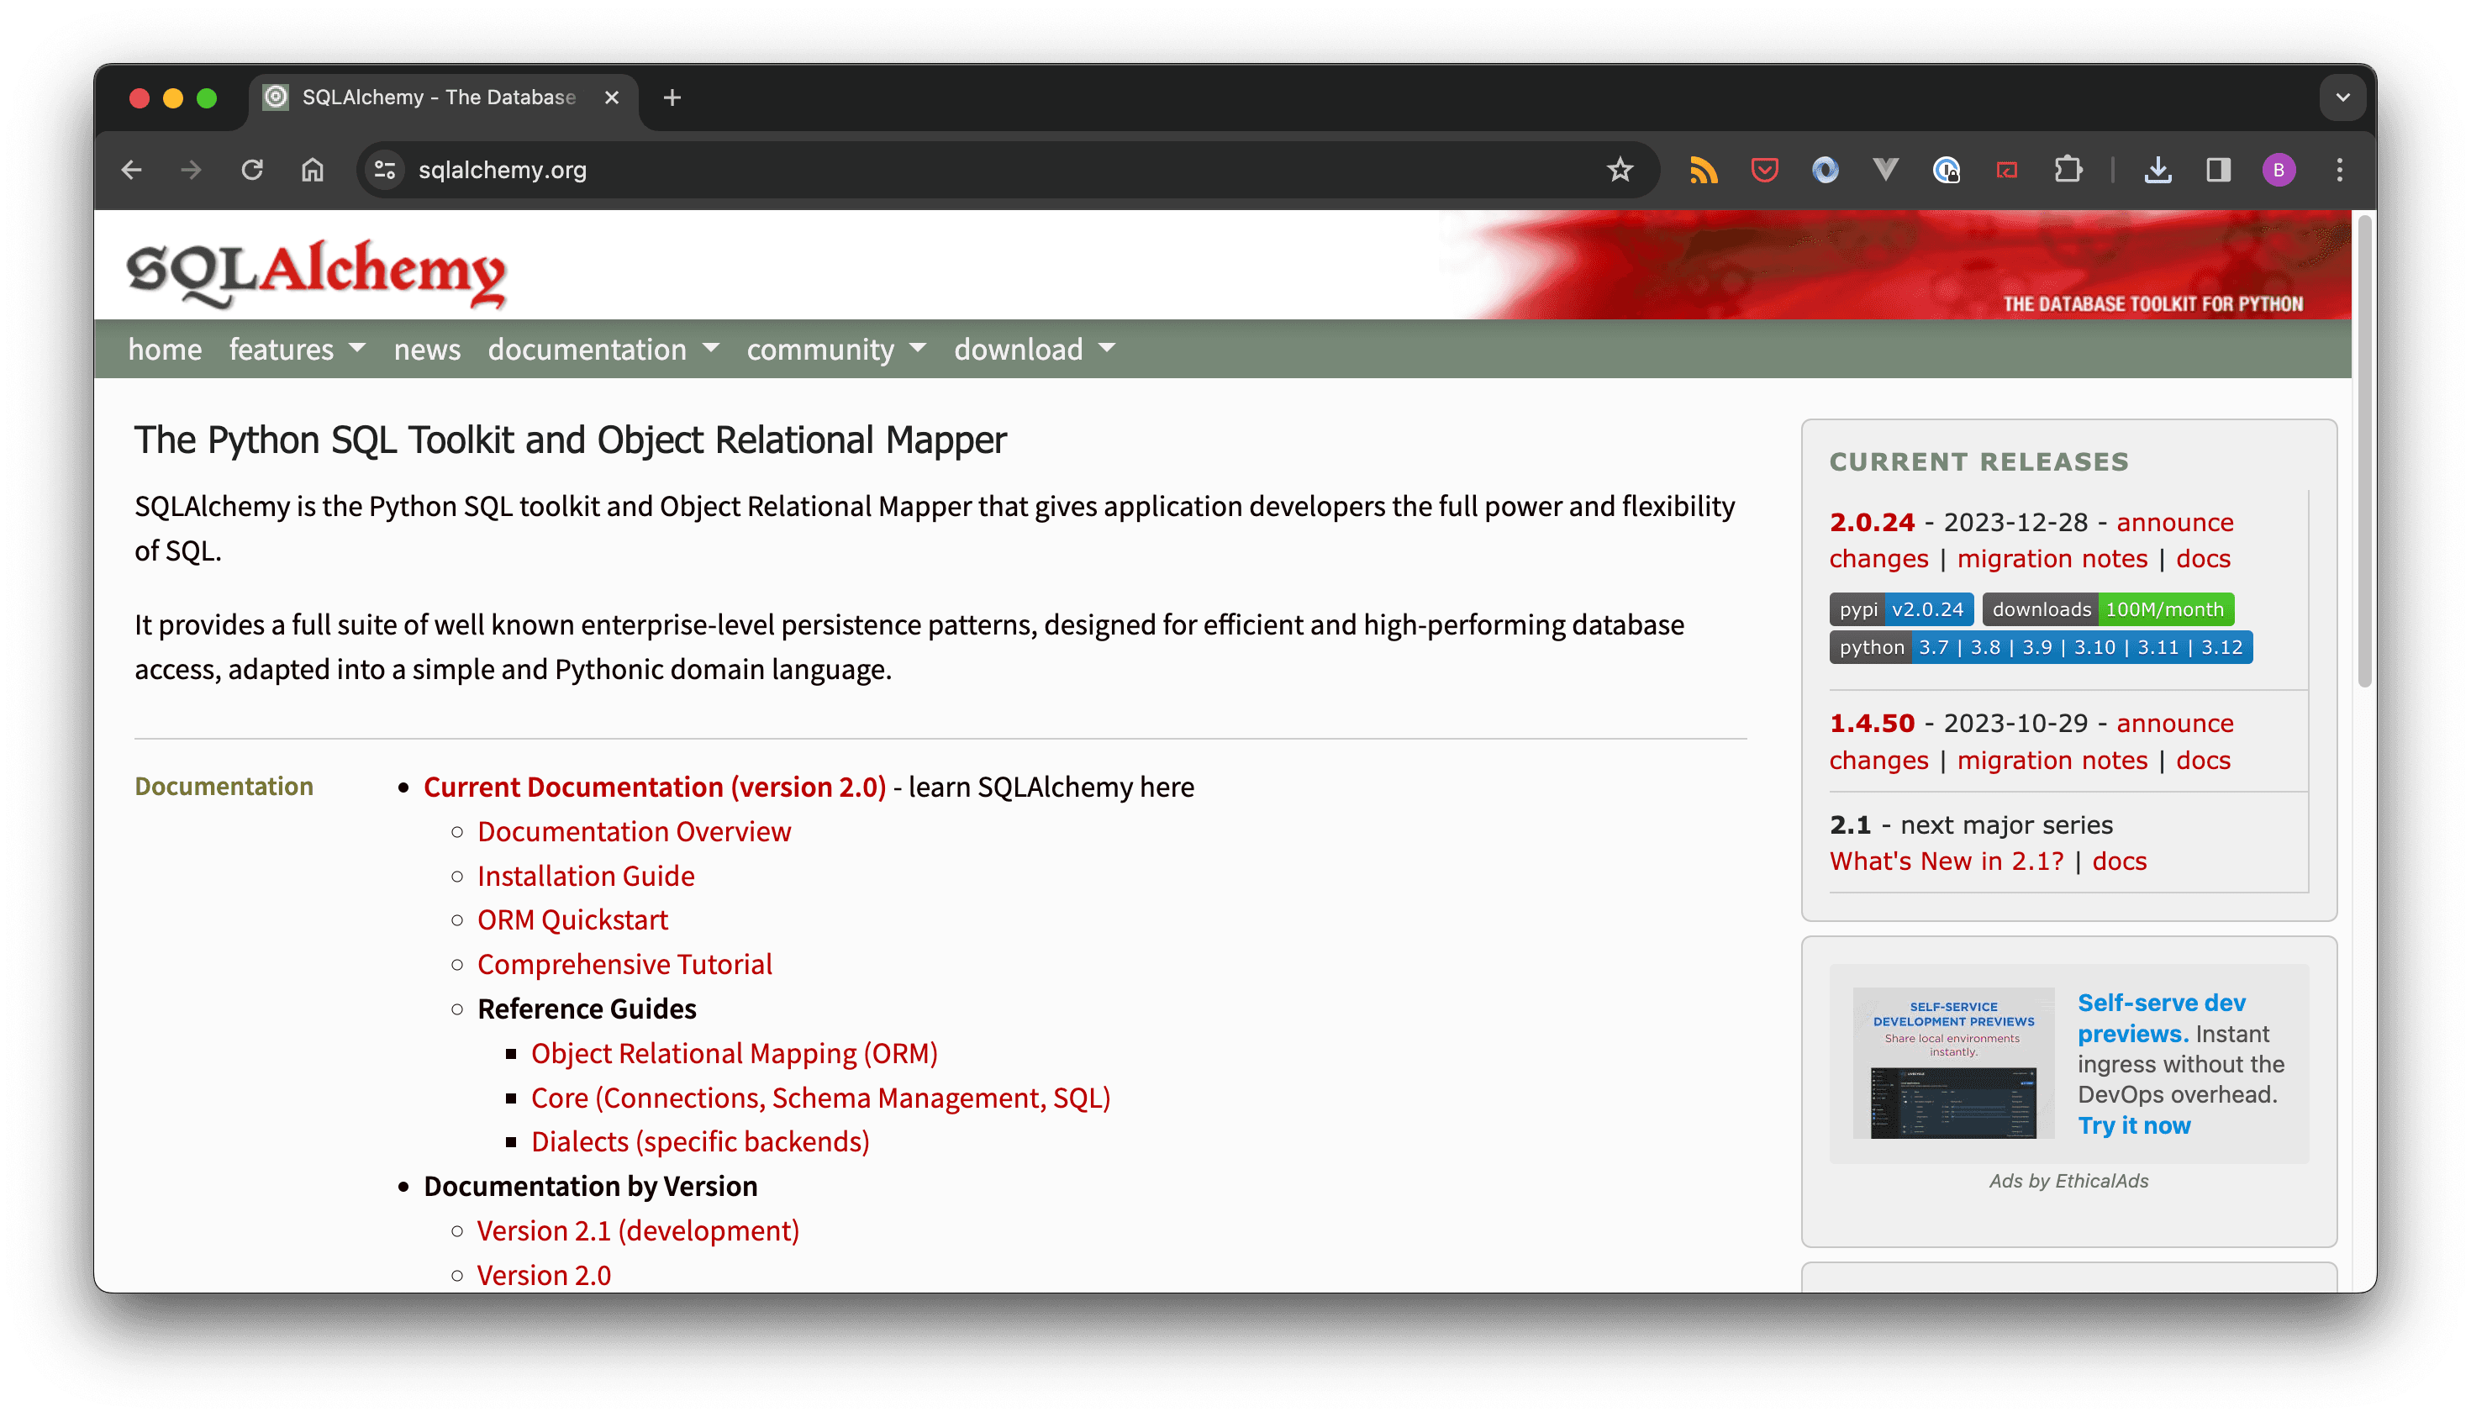Click the browser home icon
The image size is (2471, 1417).
pyautogui.click(x=313, y=169)
